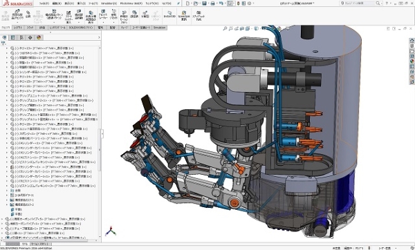The width and height of the screenshot is (415, 250).
Task: Open Assembly Features (アセンブリ フィーチャー) tool
Action: coord(103,15)
